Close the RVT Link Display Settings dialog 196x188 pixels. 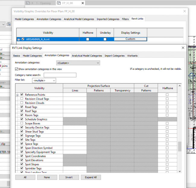[183, 48]
